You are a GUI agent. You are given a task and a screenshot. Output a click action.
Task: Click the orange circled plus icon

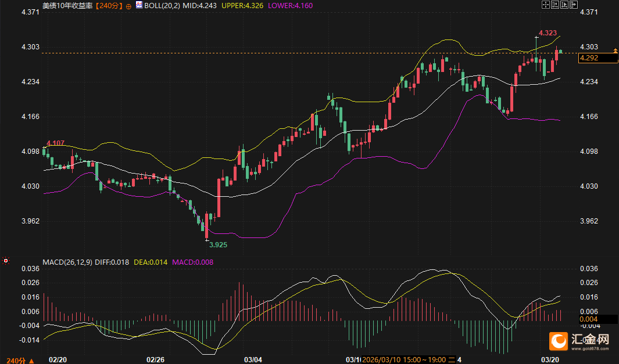click(x=128, y=5)
